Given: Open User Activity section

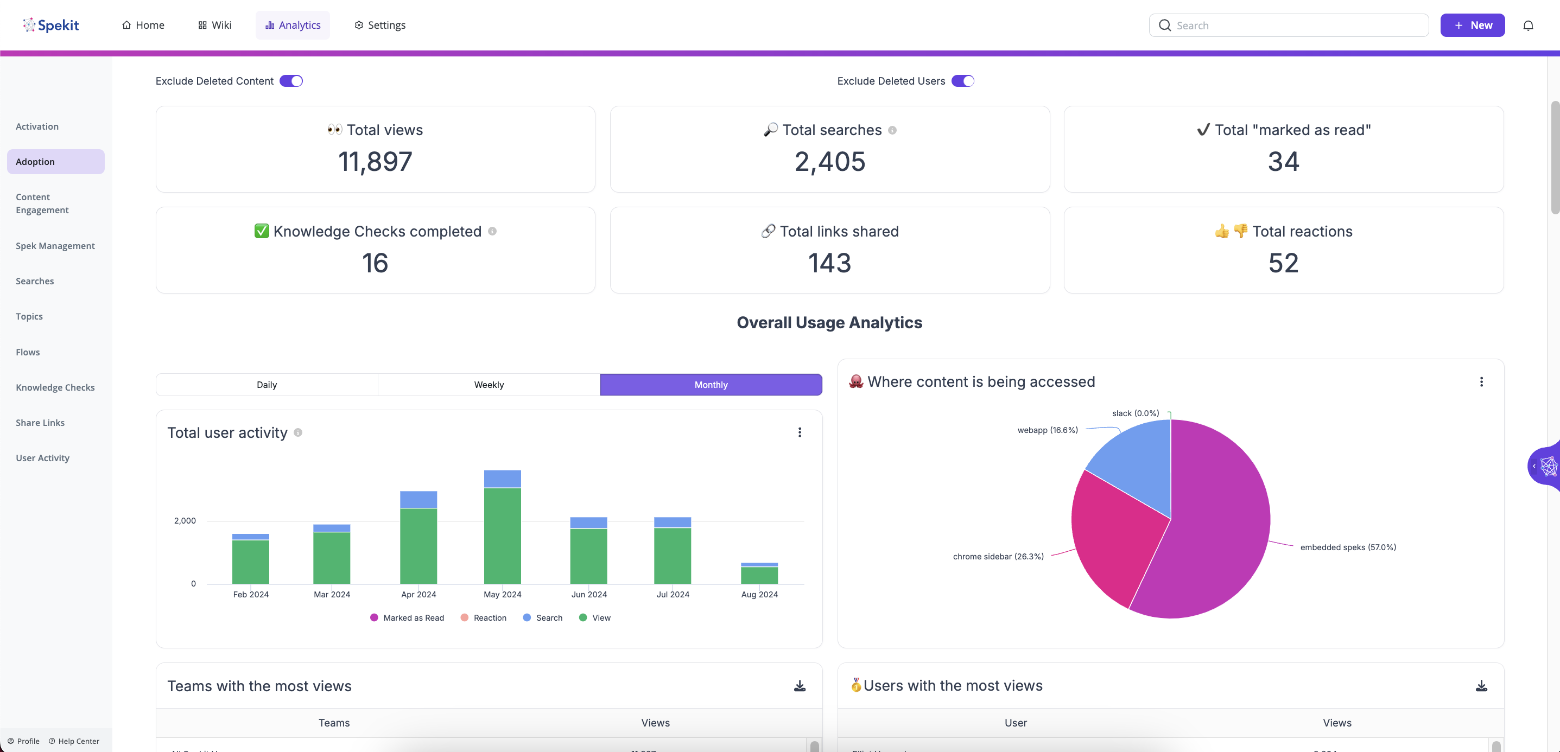Looking at the screenshot, I should 56,458.
